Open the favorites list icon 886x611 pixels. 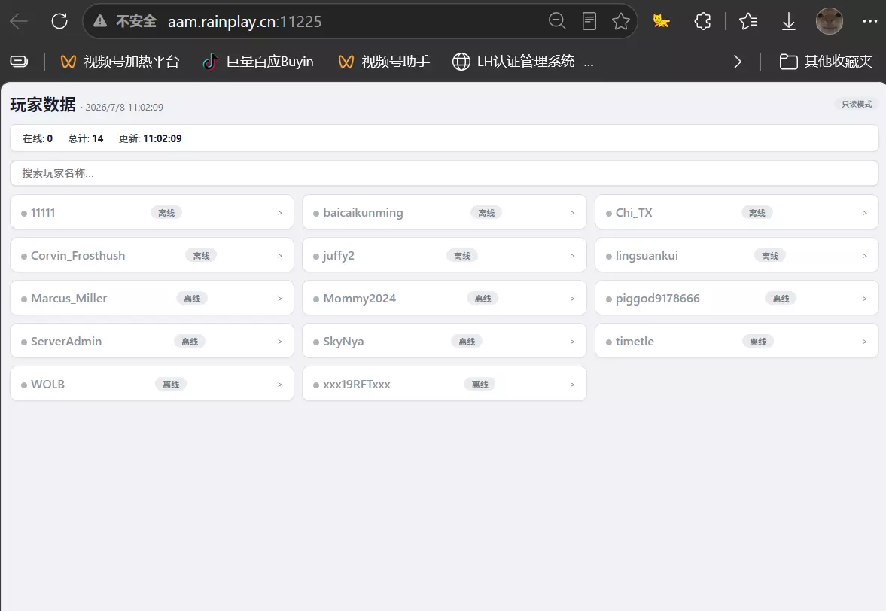click(748, 22)
